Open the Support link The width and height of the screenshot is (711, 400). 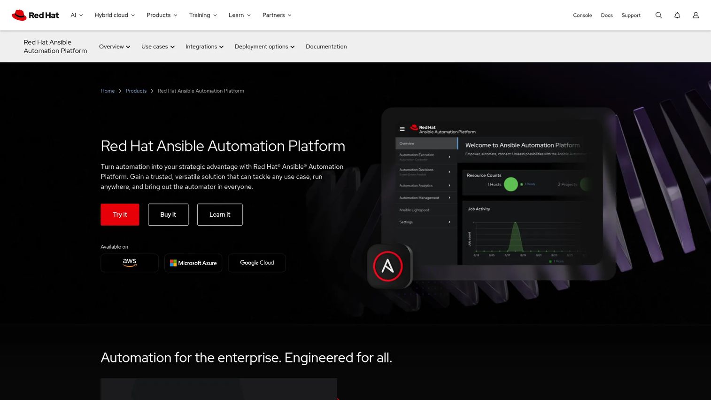pyautogui.click(x=631, y=15)
